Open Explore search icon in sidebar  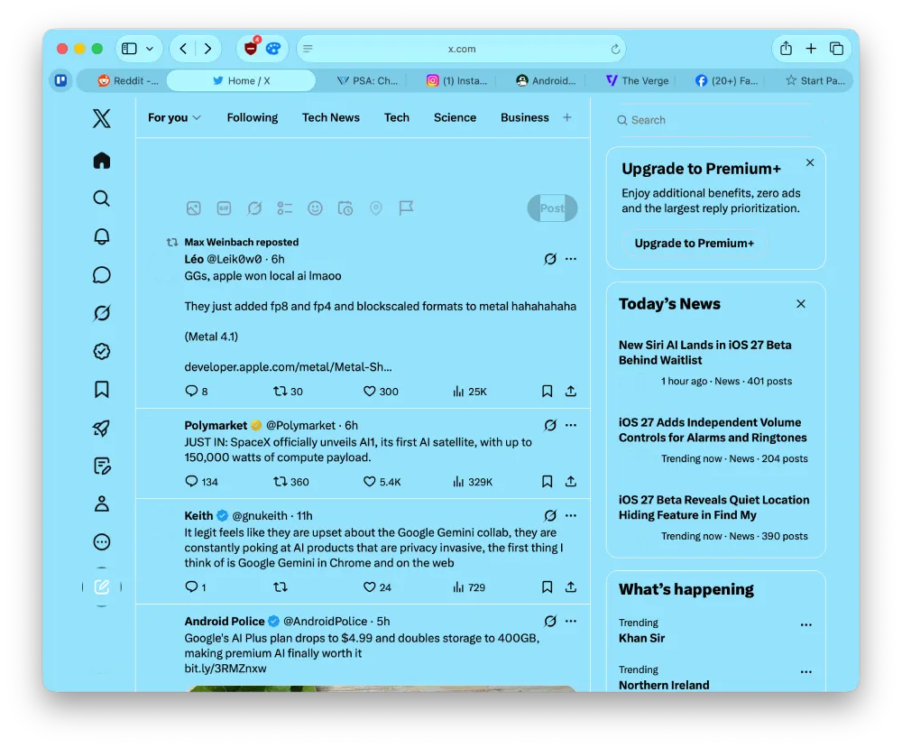102,199
